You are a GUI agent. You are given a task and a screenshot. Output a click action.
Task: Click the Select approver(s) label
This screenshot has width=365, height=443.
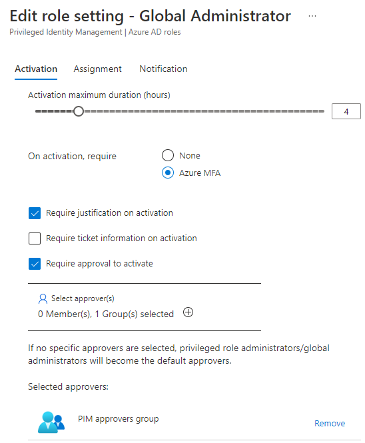coord(83,298)
